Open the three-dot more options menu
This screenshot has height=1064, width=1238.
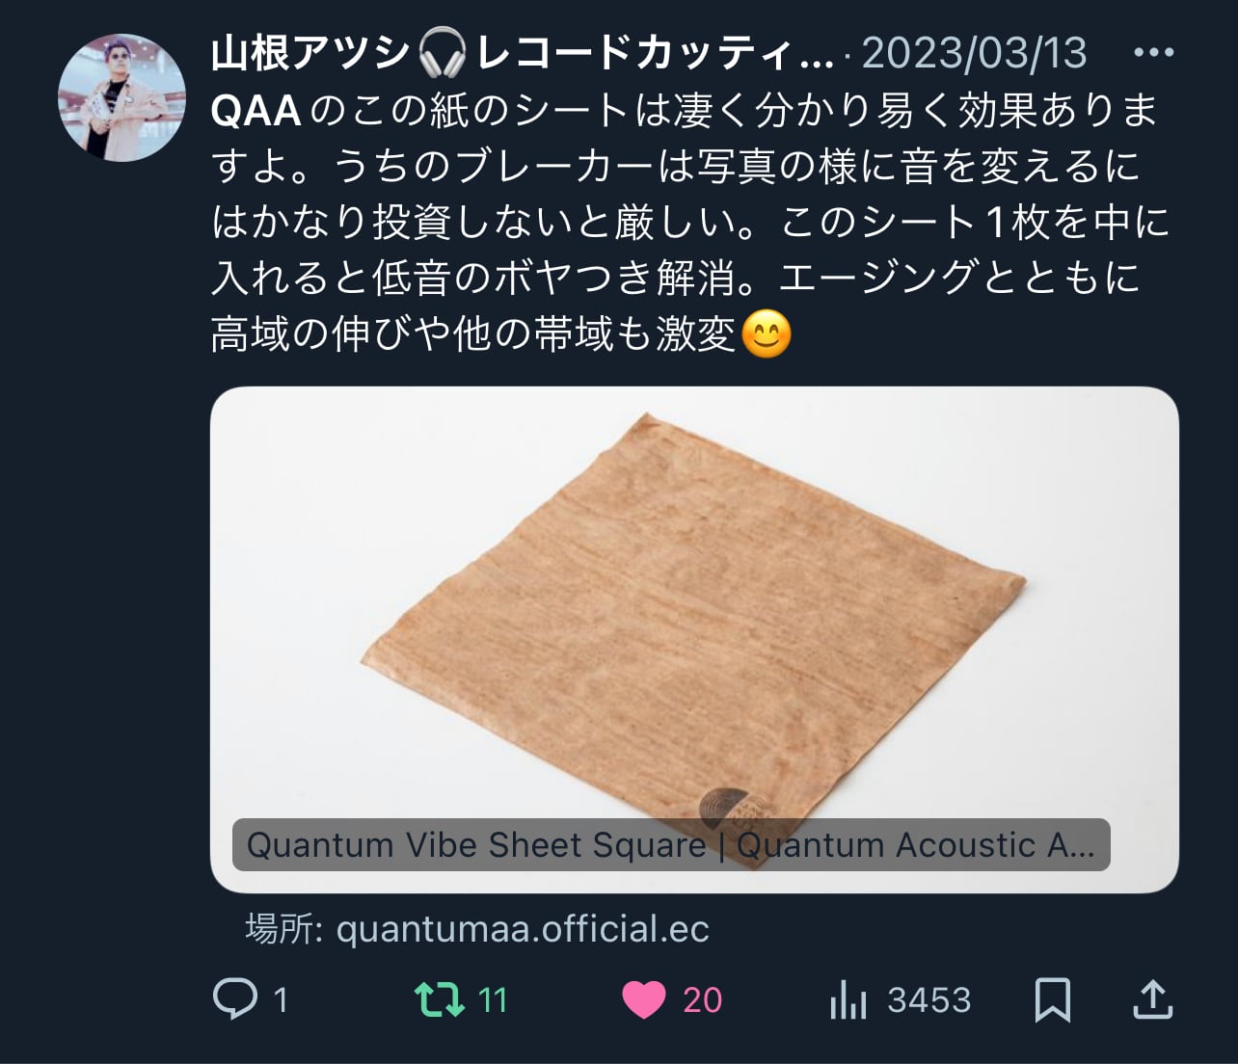click(1153, 53)
